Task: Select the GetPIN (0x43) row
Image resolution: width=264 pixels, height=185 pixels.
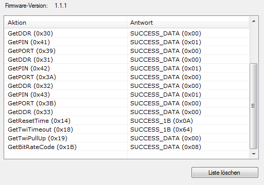Action: tap(127, 95)
